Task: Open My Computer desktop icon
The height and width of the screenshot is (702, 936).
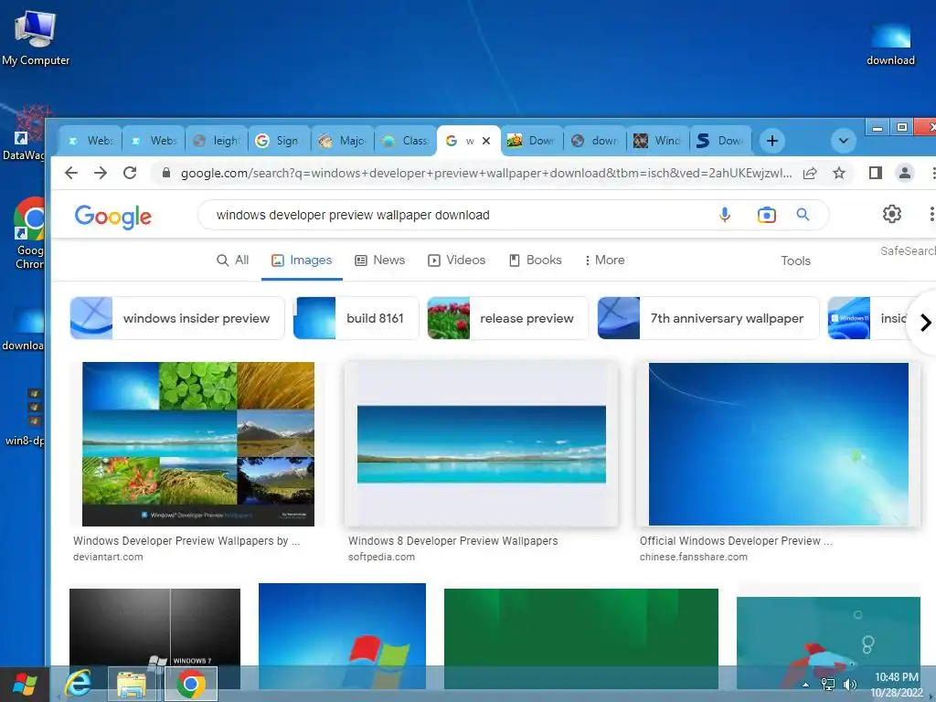Action: click(x=36, y=37)
